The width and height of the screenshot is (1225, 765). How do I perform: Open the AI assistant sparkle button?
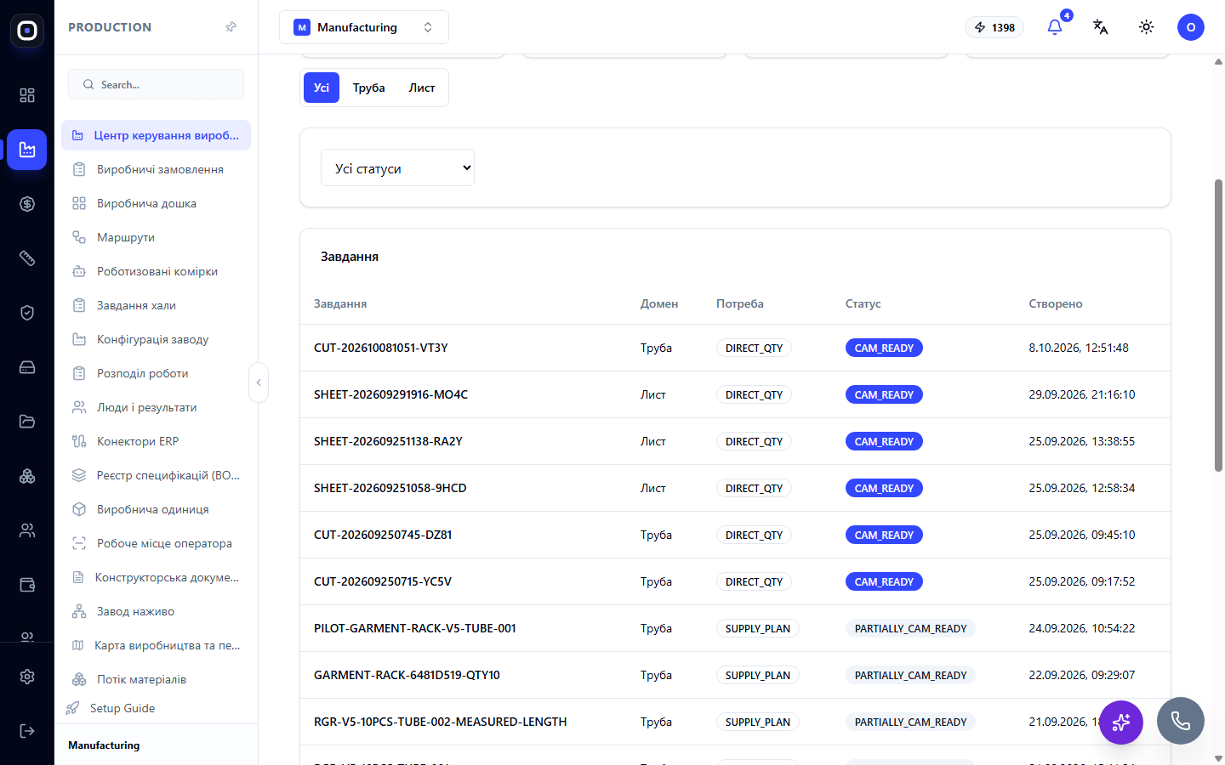click(x=1121, y=722)
